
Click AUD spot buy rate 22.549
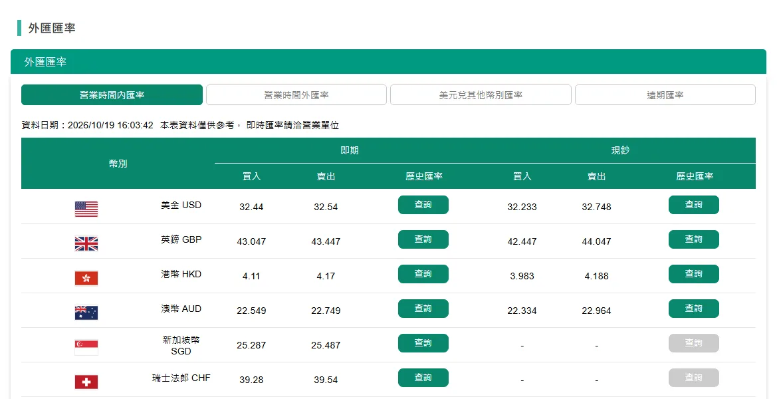[251, 311]
